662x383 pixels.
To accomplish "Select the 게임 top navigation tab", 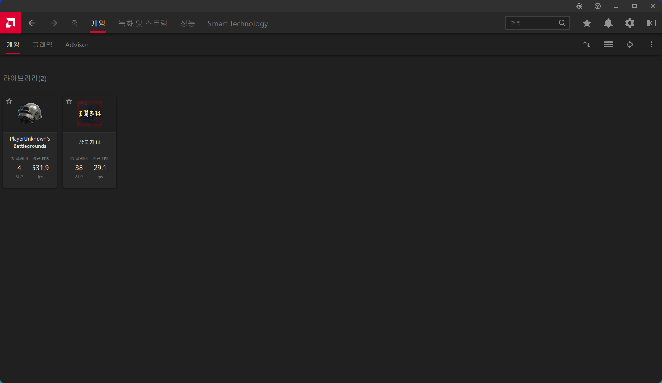I will pyautogui.click(x=98, y=23).
